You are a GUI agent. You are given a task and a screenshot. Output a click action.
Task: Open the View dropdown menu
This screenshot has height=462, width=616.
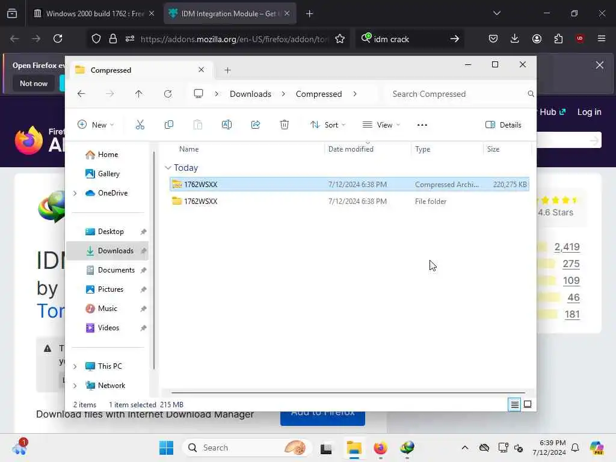tap(381, 125)
